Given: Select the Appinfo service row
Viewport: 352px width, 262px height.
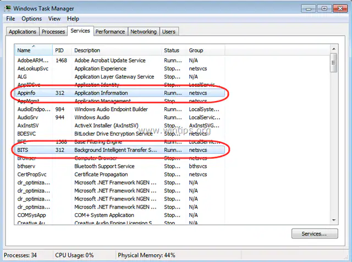Looking at the screenshot, I should pos(120,93).
